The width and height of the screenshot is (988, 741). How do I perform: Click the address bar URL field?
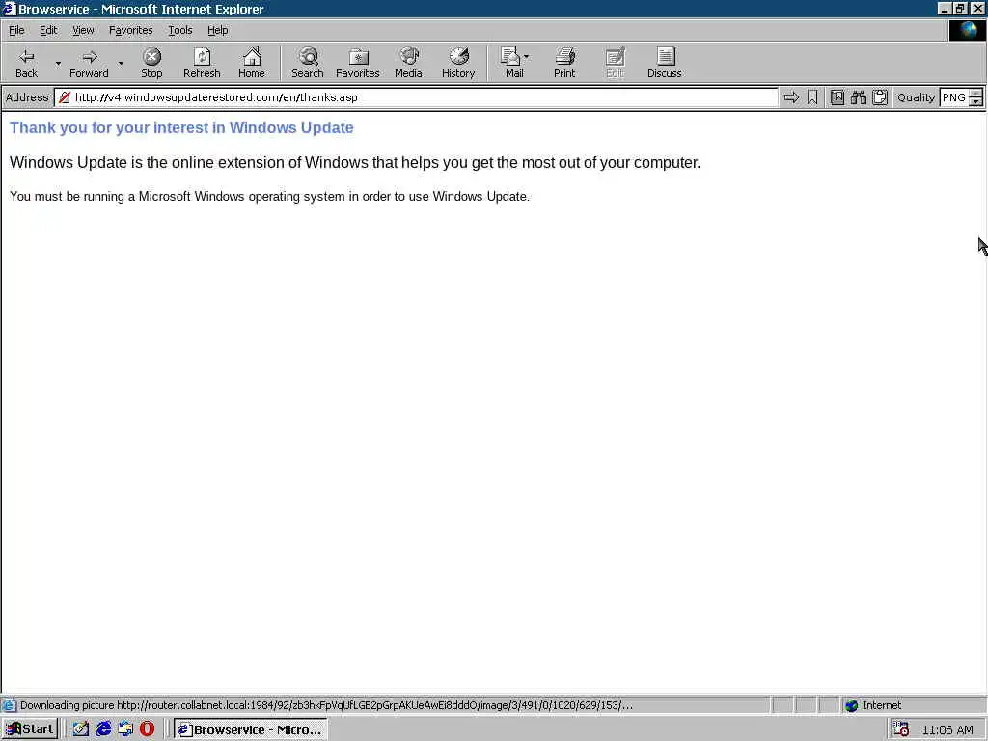click(416, 97)
